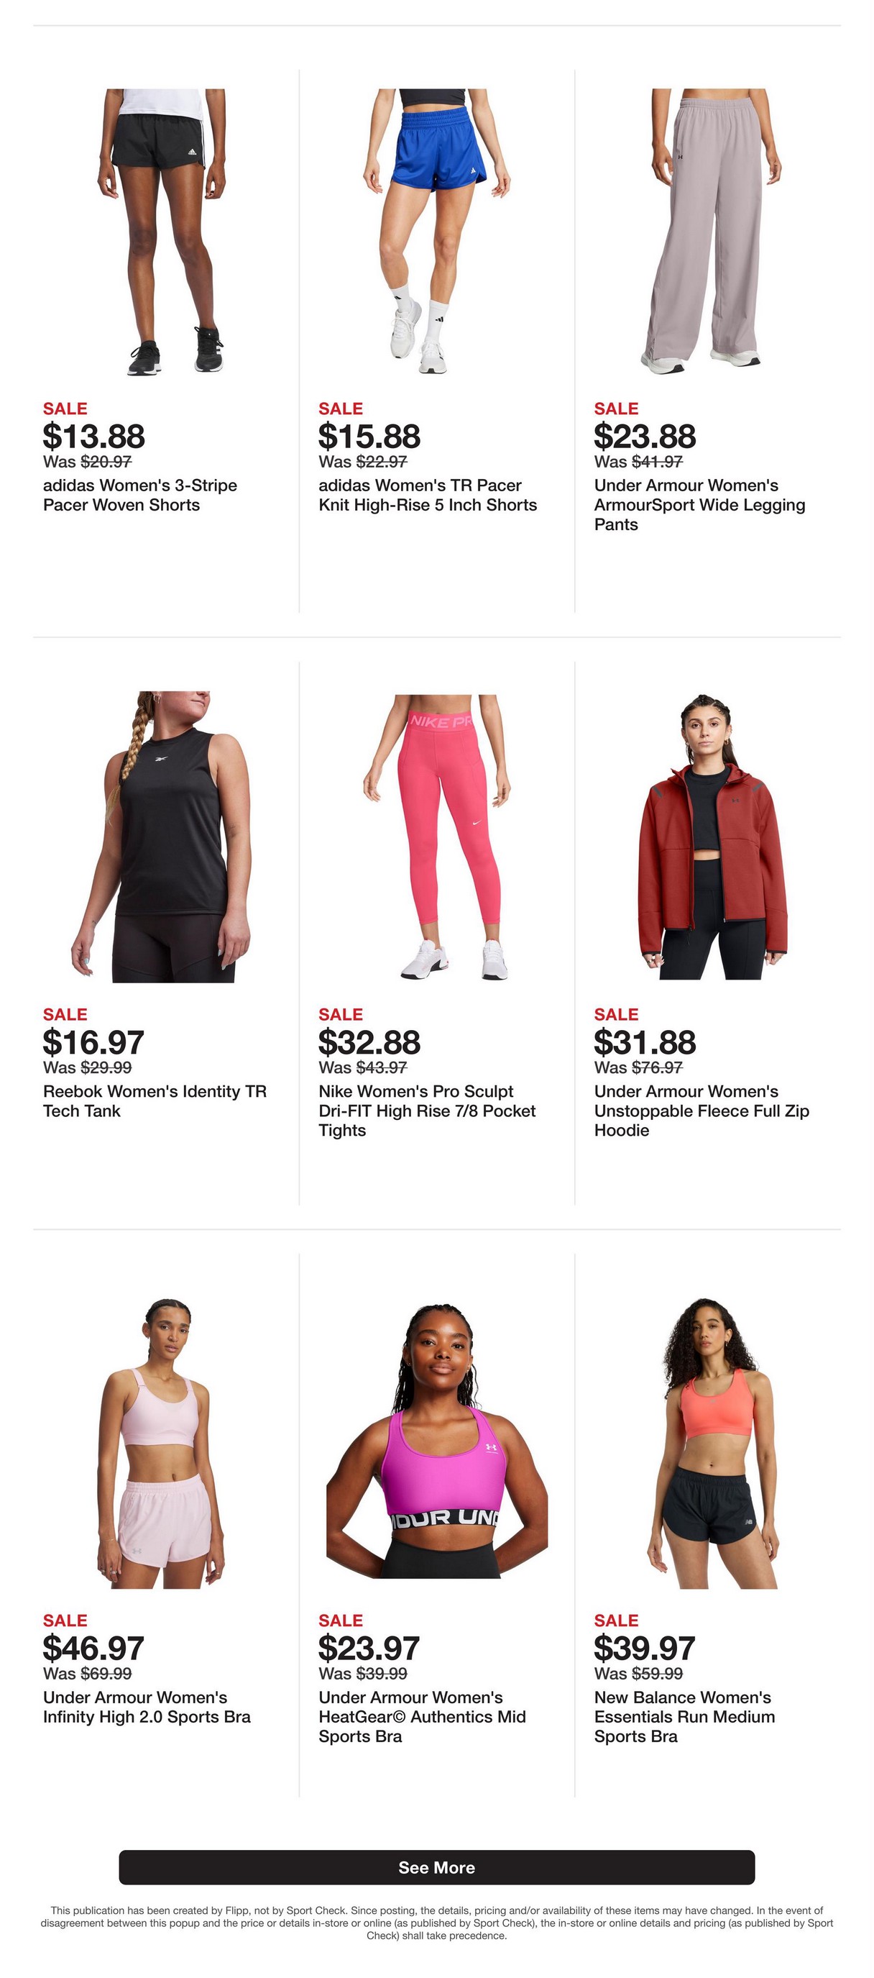The image size is (874, 1978).
Task: Open the Reebok Identity TR Tech Tank image
Action: [161, 837]
